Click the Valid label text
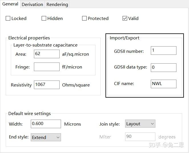The width and height of the screenshot is (189, 153). [x=133, y=18]
